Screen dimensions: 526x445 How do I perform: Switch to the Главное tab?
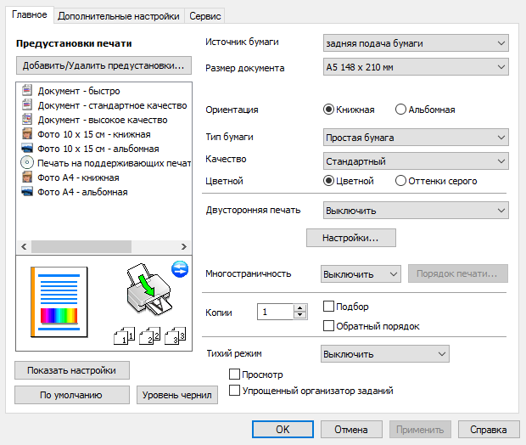point(30,14)
